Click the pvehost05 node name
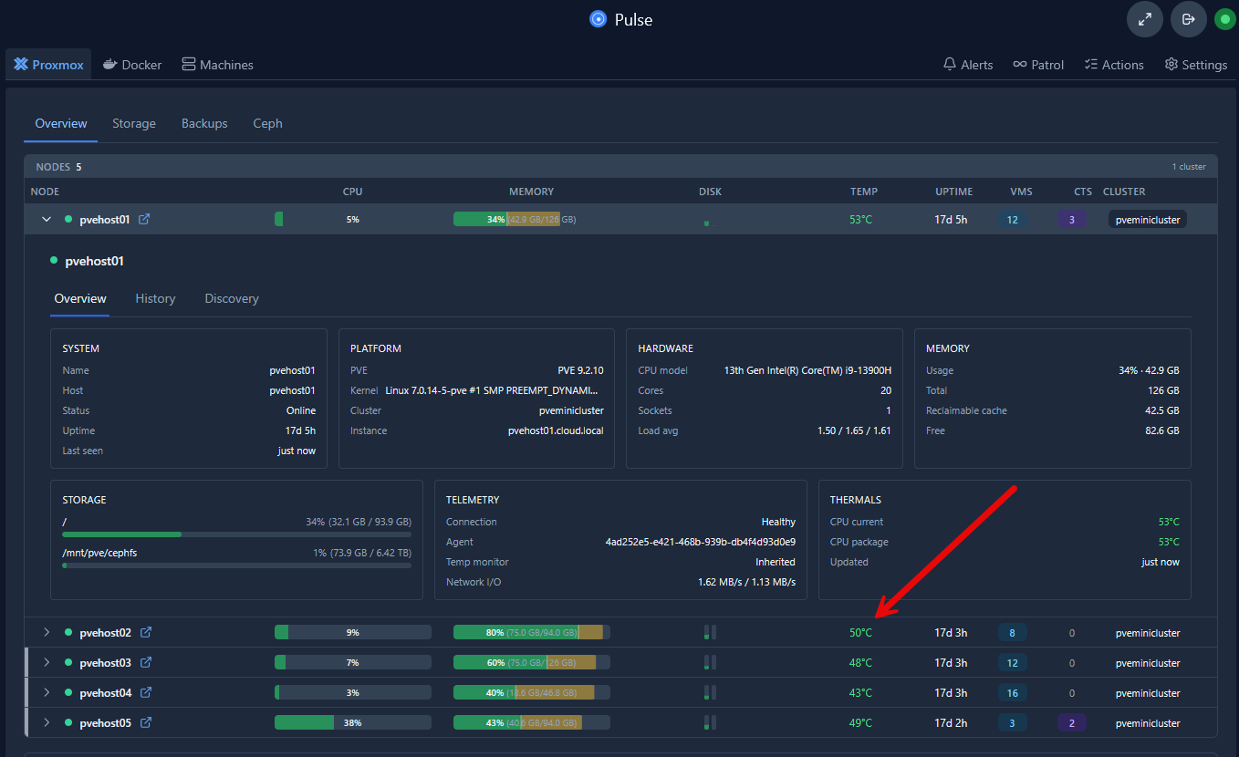 (106, 722)
